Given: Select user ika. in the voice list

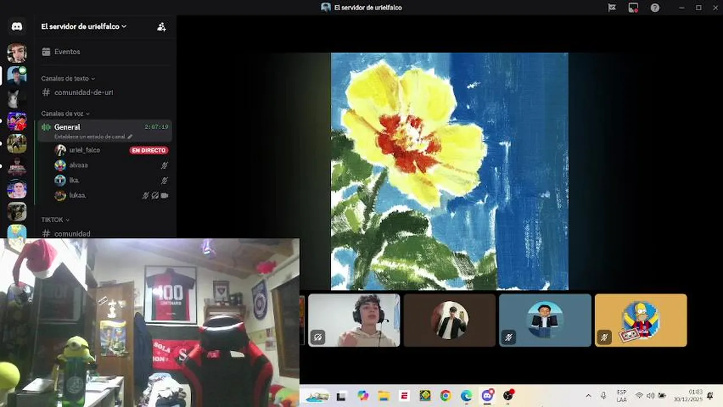Looking at the screenshot, I should [74, 180].
